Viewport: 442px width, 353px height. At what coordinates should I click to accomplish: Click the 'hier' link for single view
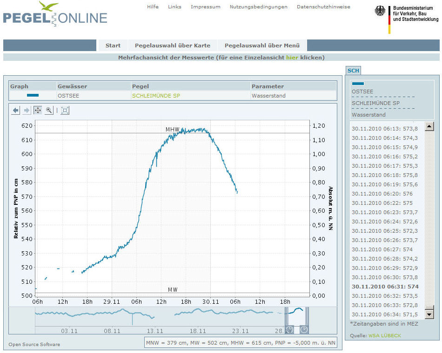292,58
